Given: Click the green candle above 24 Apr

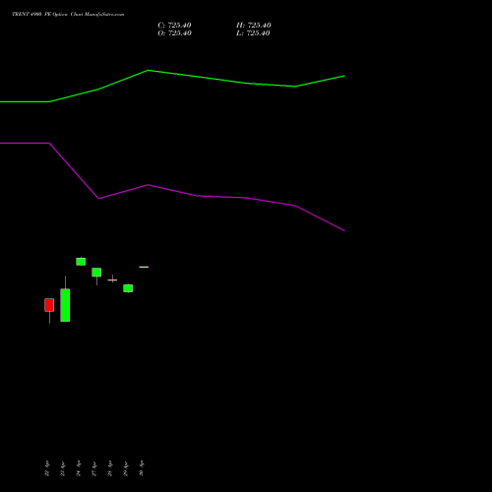Looking at the screenshot, I should [x=81, y=262].
